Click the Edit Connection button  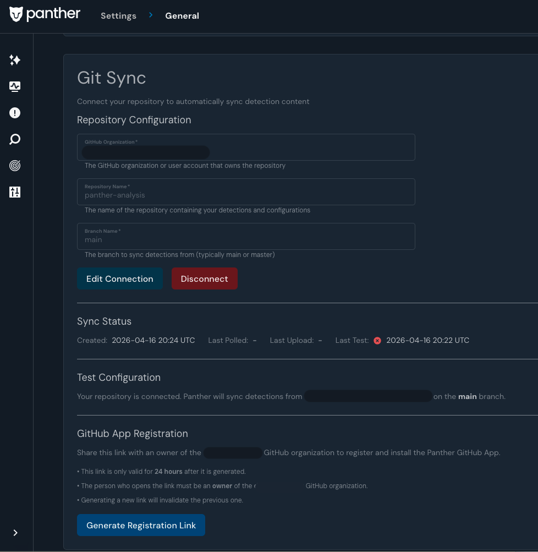click(x=119, y=279)
